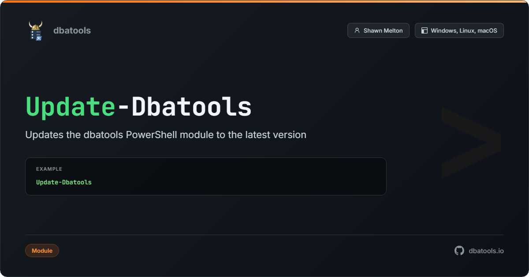Image resolution: width=529 pixels, height=277 pixels.
Task: Click the large faded prompt chevron watermark
Action: tap(471, 142)
